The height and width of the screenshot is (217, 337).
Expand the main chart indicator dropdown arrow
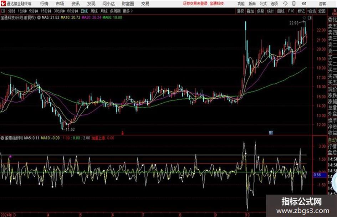pyautogui.click(x=39, y=17)
